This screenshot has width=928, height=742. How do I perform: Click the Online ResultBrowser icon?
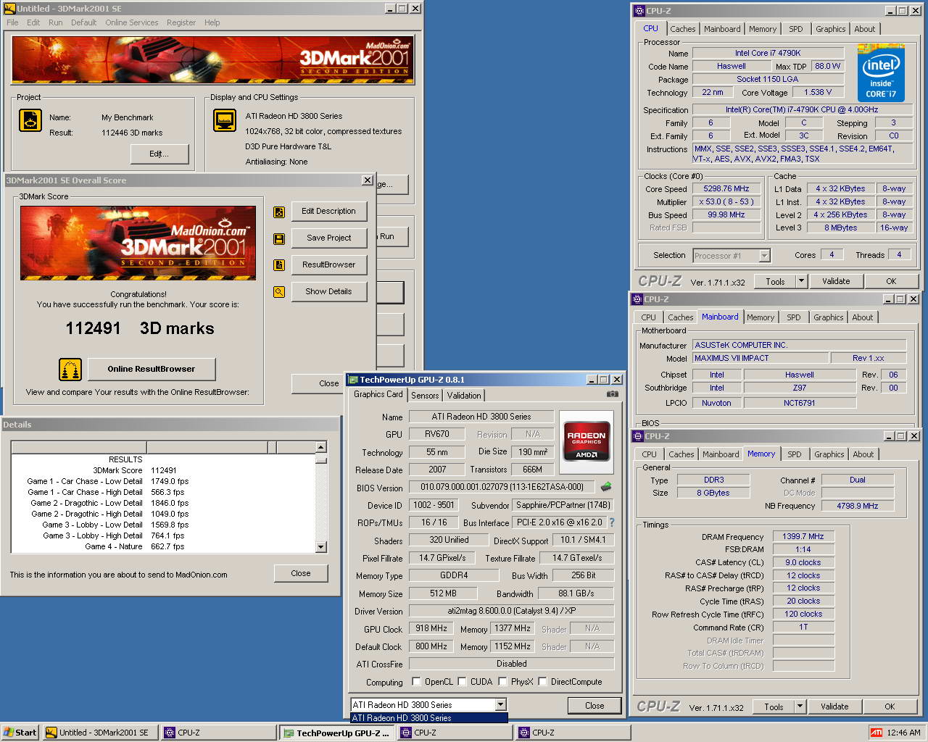70,370
